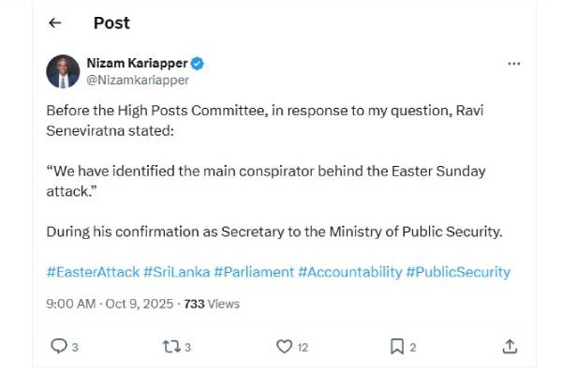Viewport: 562px width, 375px height.
Task: Click the blue verified badge
Action: tap(198, 64)
